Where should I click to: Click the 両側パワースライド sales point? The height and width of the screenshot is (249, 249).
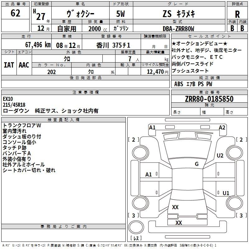click(192, 64)
